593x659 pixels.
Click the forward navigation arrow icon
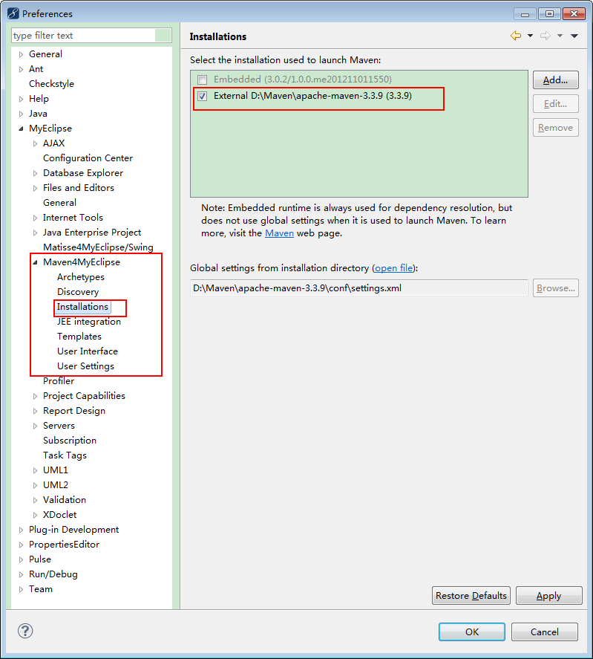tap(545, 36)
